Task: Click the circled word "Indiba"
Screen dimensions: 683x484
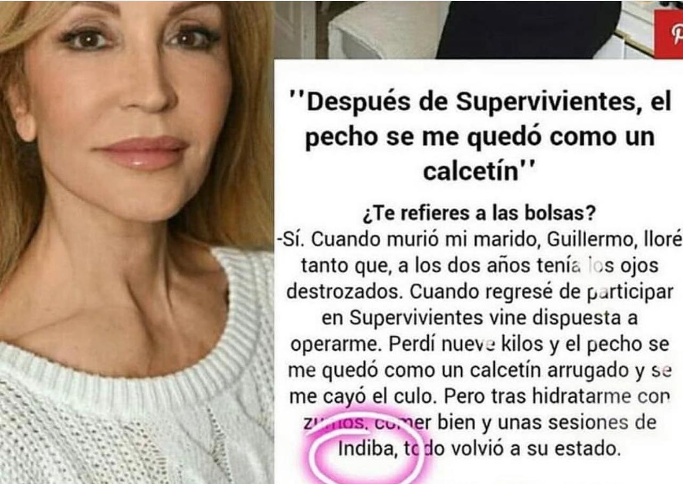Action: pos(366,449)
